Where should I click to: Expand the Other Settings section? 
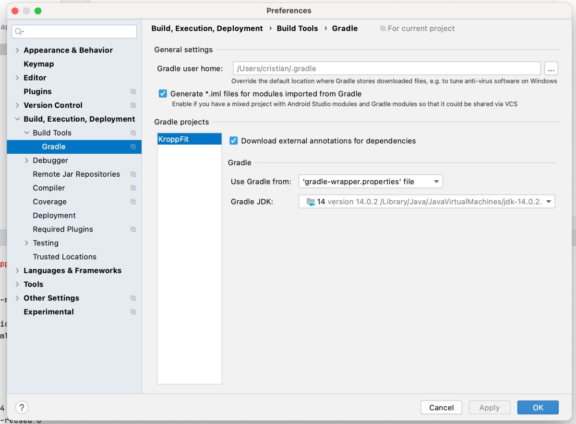[17, 298]
